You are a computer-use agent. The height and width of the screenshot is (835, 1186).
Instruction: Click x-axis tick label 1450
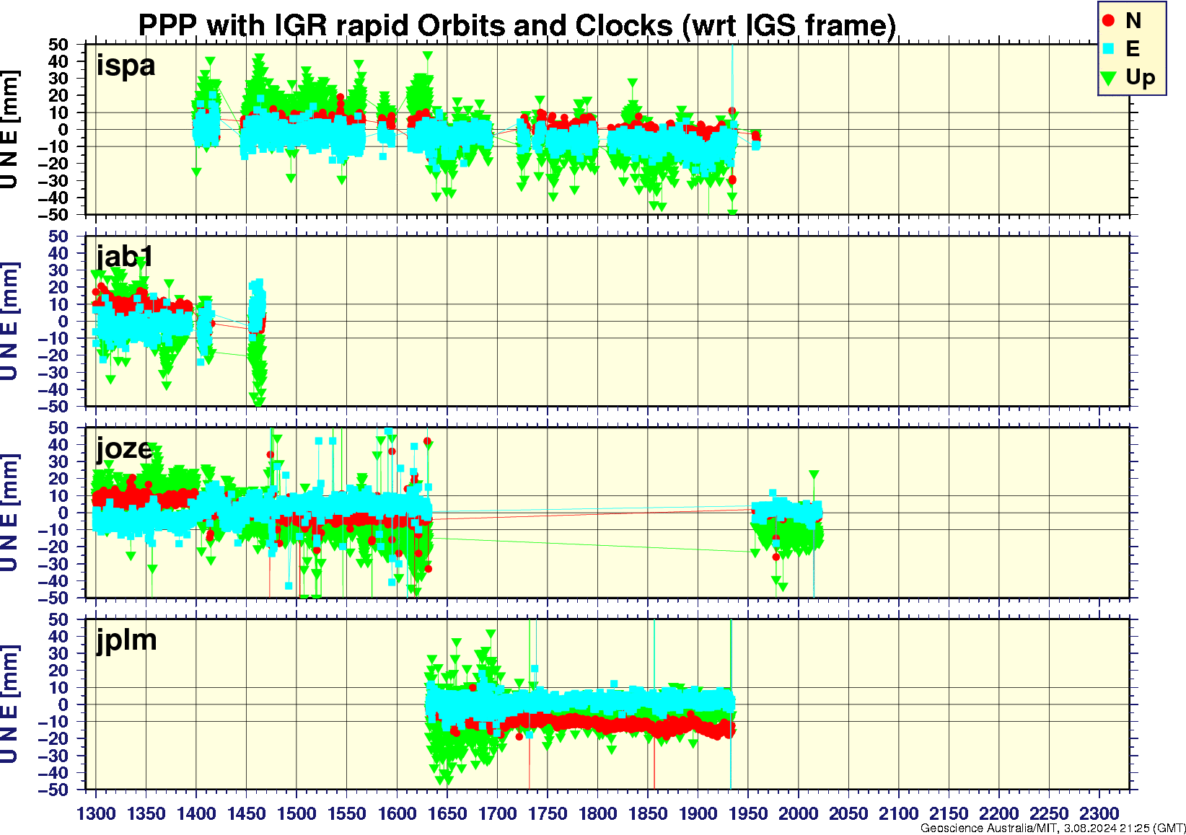(x=247, y=814)
